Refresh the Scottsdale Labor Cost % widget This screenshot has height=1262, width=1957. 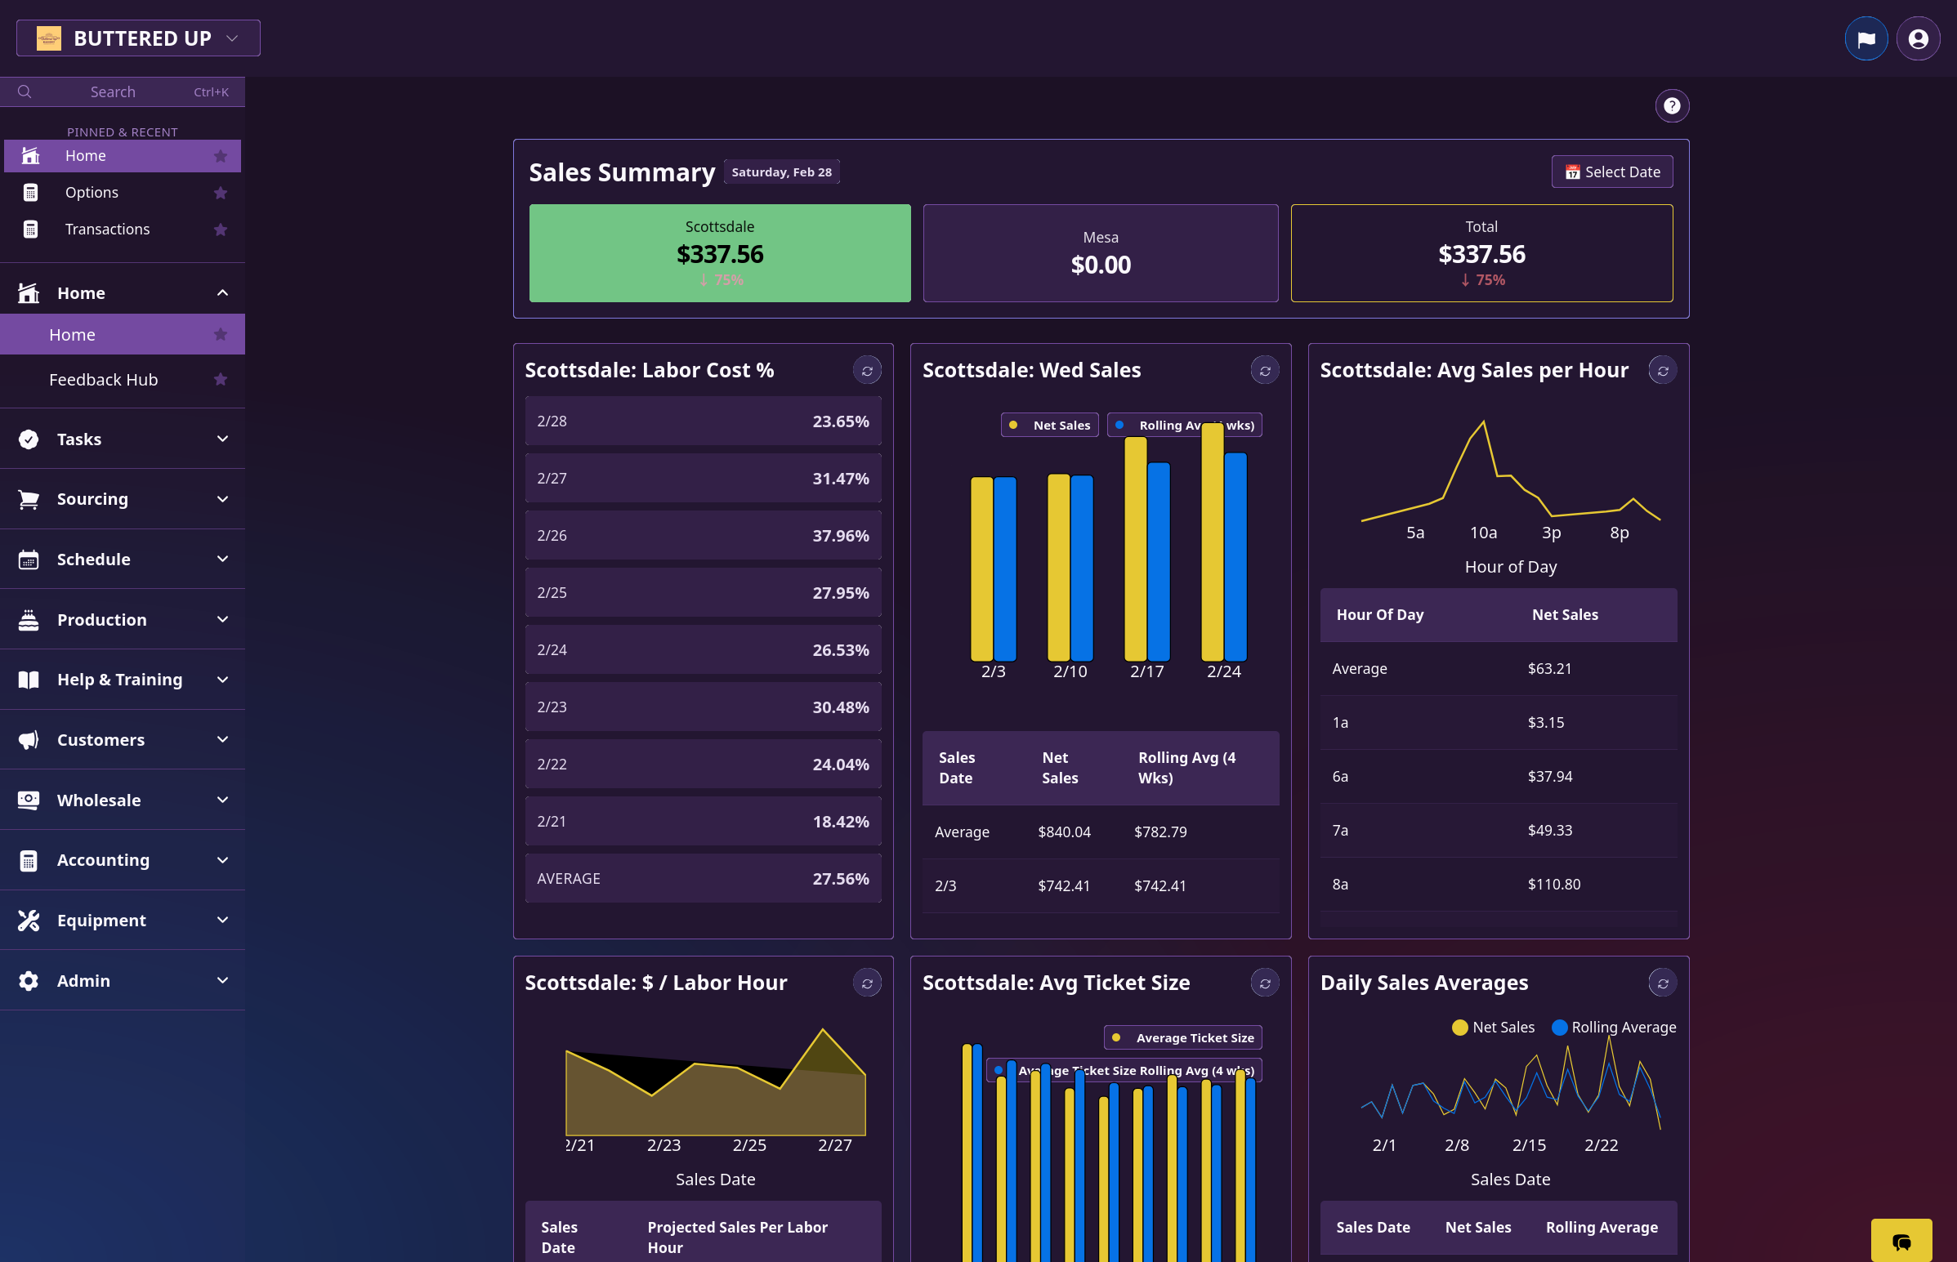click(866, 370)
